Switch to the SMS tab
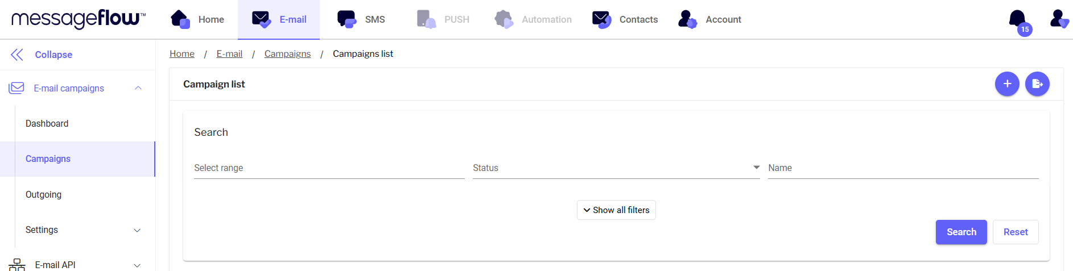The height and width of the screenshot is (271, 1073). (361, 19)
